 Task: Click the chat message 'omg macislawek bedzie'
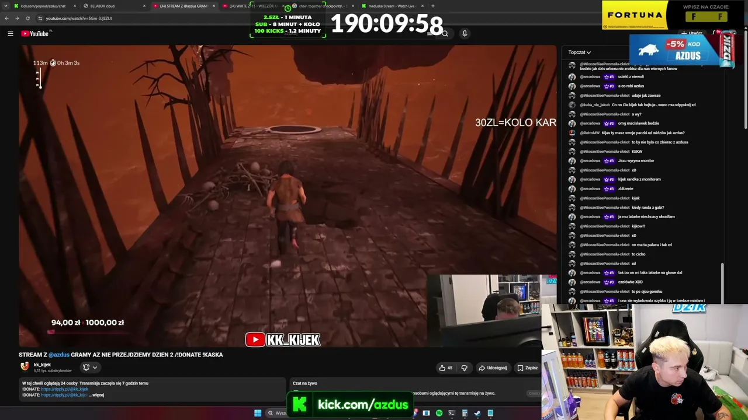tap(638, 123)
